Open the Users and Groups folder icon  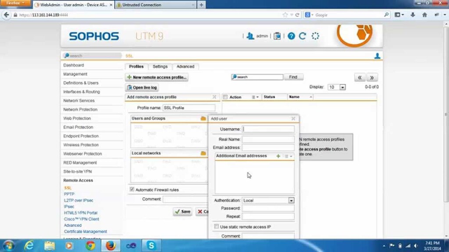coord(203,118)
